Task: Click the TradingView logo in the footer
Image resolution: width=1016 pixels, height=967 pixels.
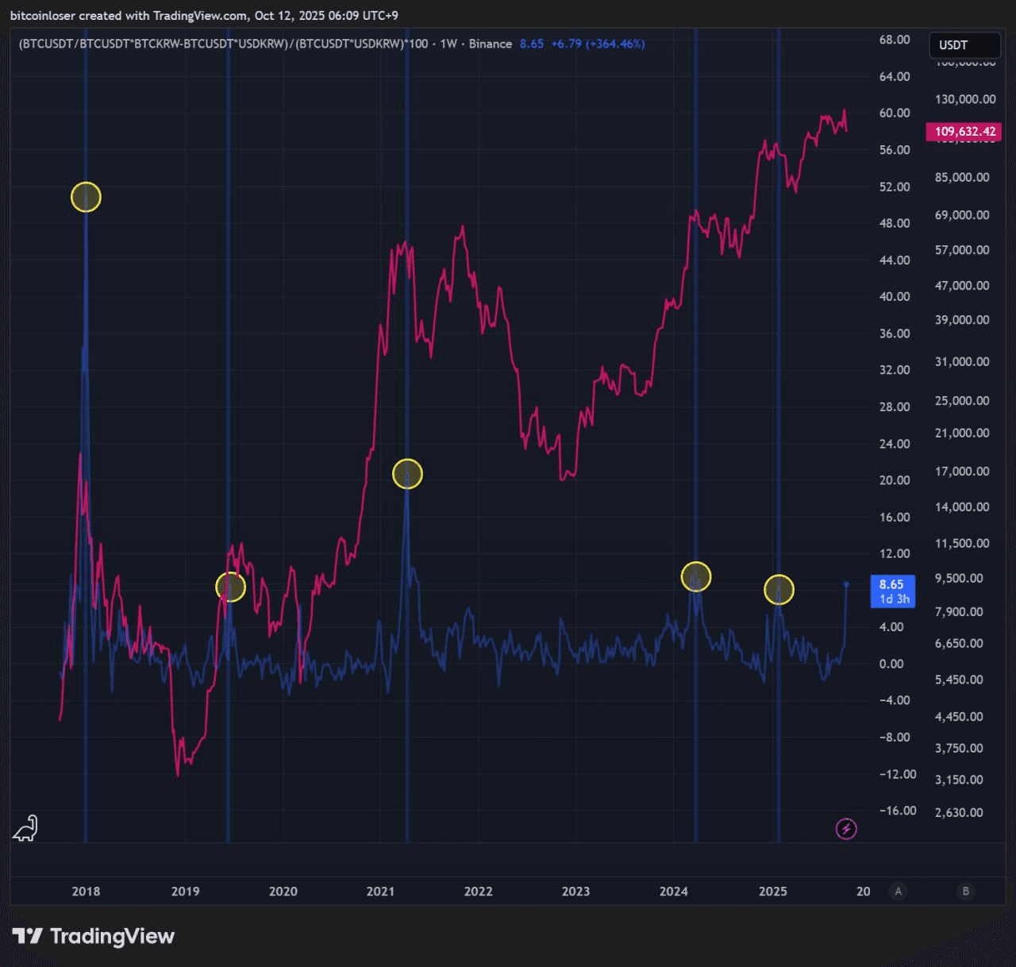Action: 94,937
